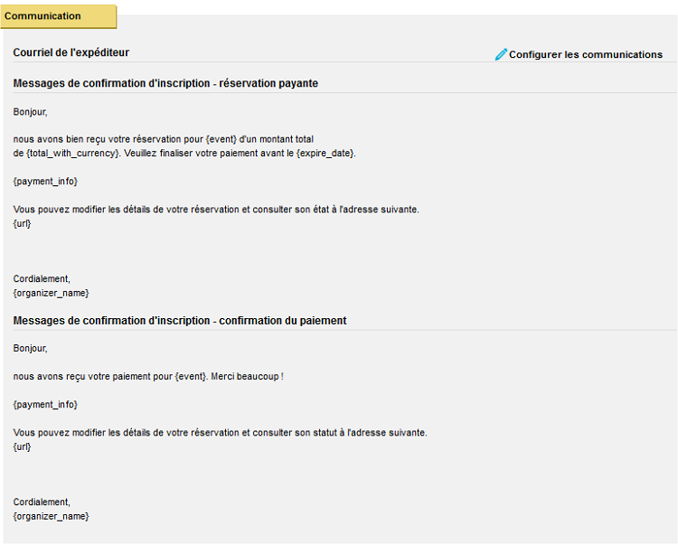Viewport: 678px width, 544px height.
Task: Click the first Cordialement closing line
Action: click(42, 278)
